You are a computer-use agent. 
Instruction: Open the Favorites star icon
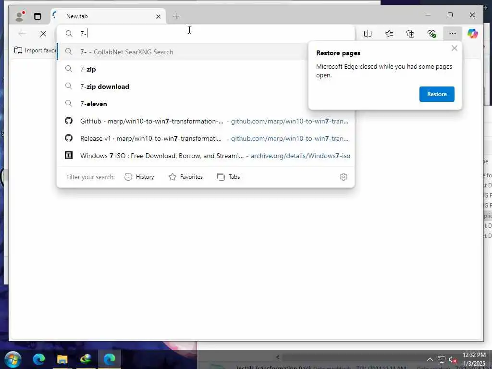click(x=389, y=34)
